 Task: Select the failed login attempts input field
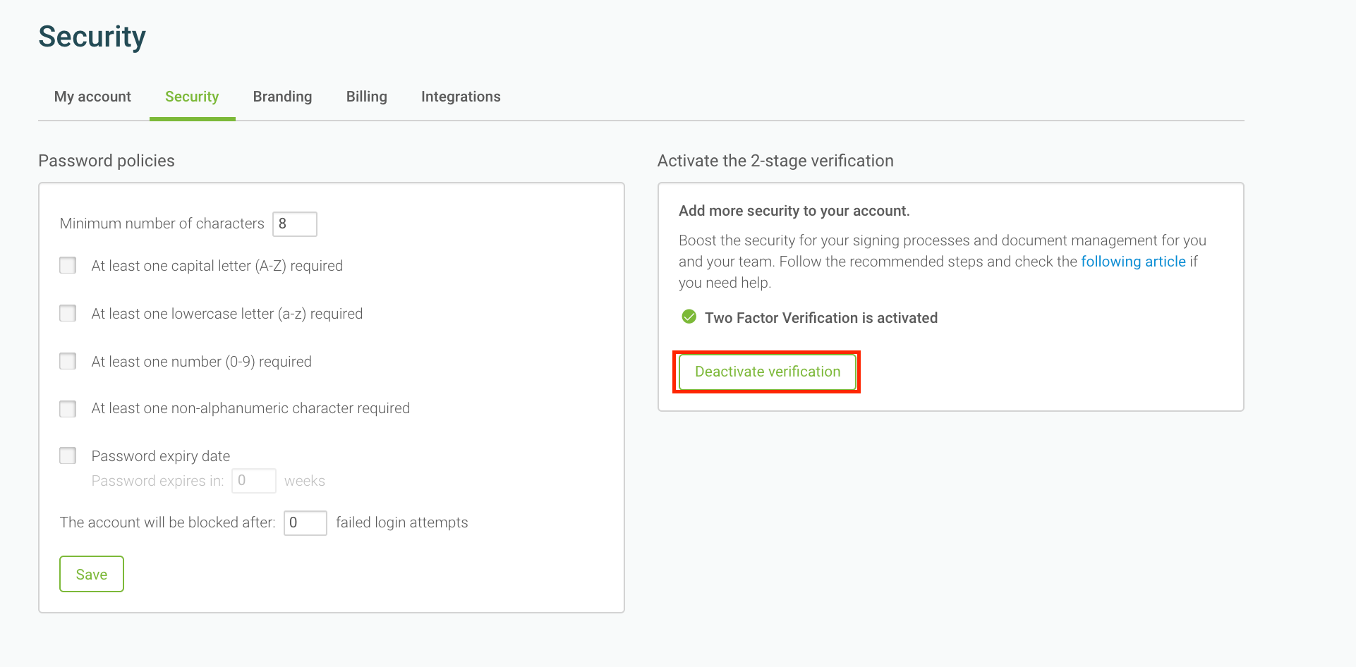click(x=305, y=523)
